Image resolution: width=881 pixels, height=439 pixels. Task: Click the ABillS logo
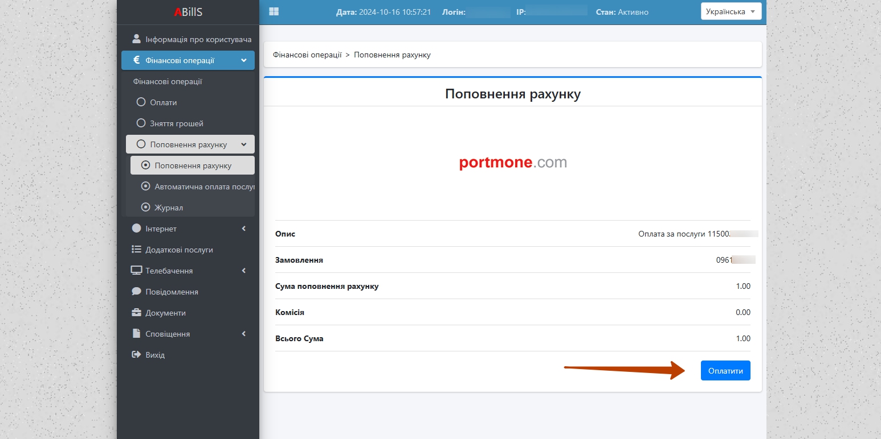point(188,12)
